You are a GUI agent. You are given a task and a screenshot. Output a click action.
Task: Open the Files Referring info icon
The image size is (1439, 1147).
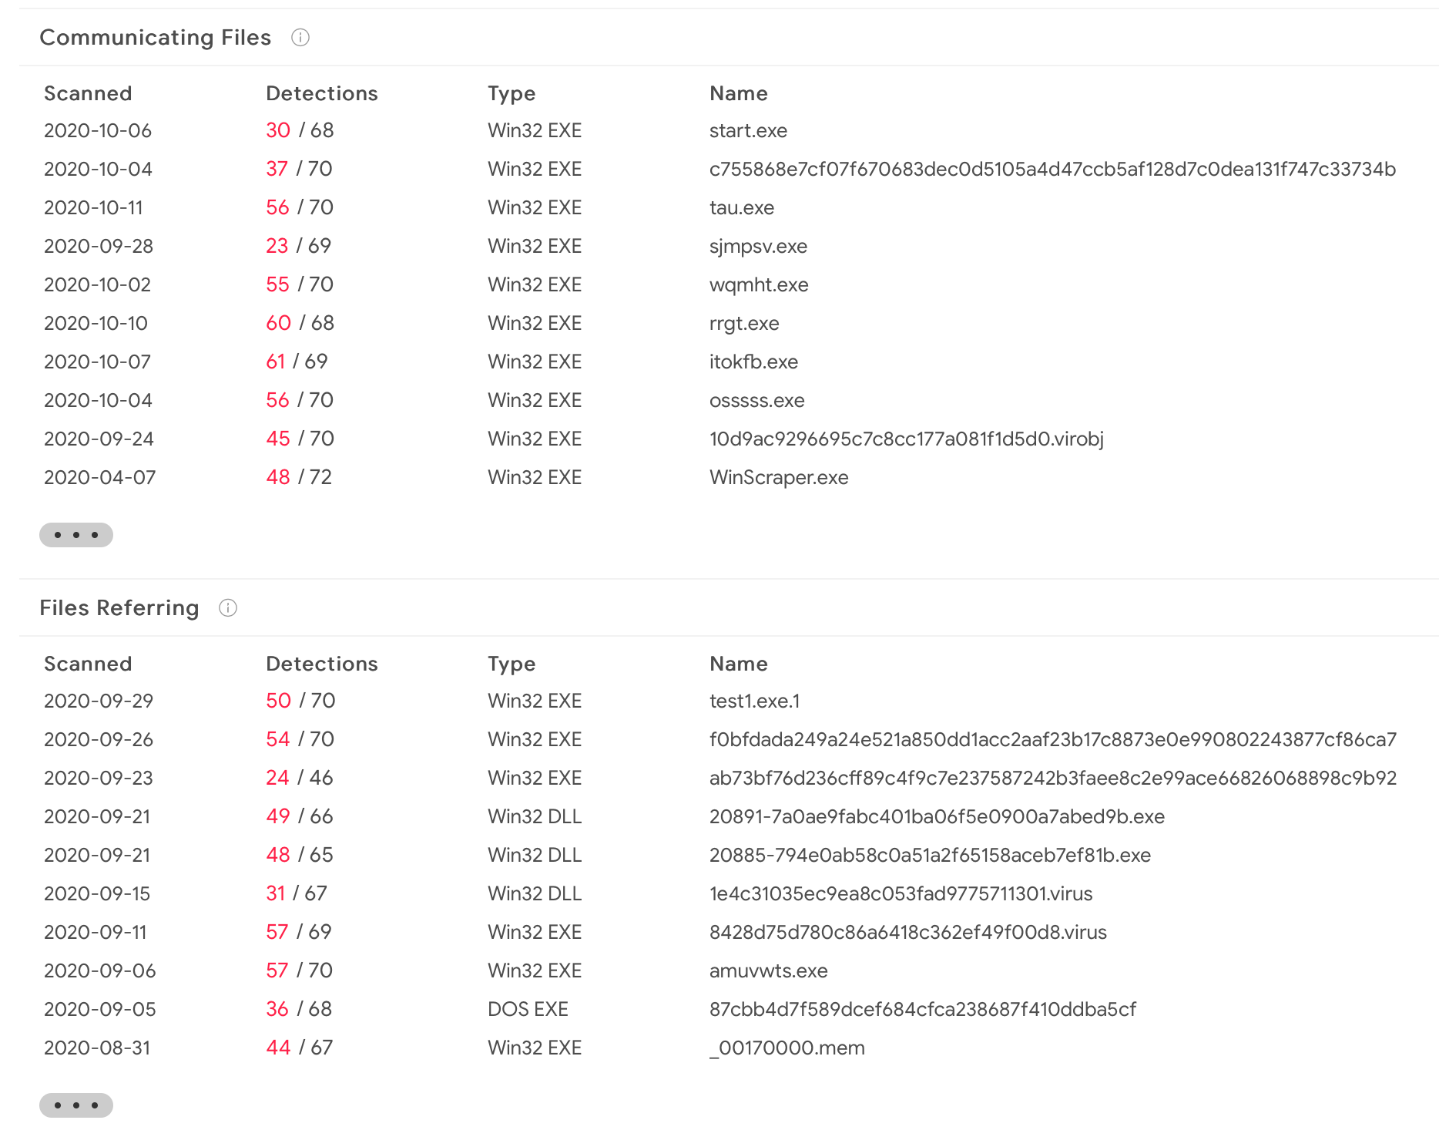click(228, 607)
